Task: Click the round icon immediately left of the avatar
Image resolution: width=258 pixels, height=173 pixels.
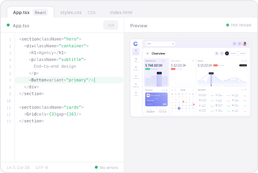Action: pyautogui.click(x=240, y=44)
